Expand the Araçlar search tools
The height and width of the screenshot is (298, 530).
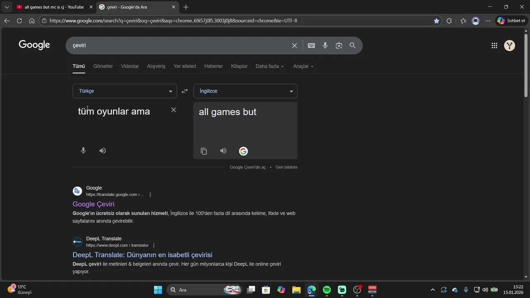[x=303, y=66]
